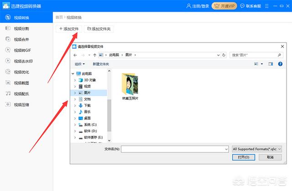Expand the 下载 tree node
The height and width of the screenshot is (191, 292).
point(75,106)
